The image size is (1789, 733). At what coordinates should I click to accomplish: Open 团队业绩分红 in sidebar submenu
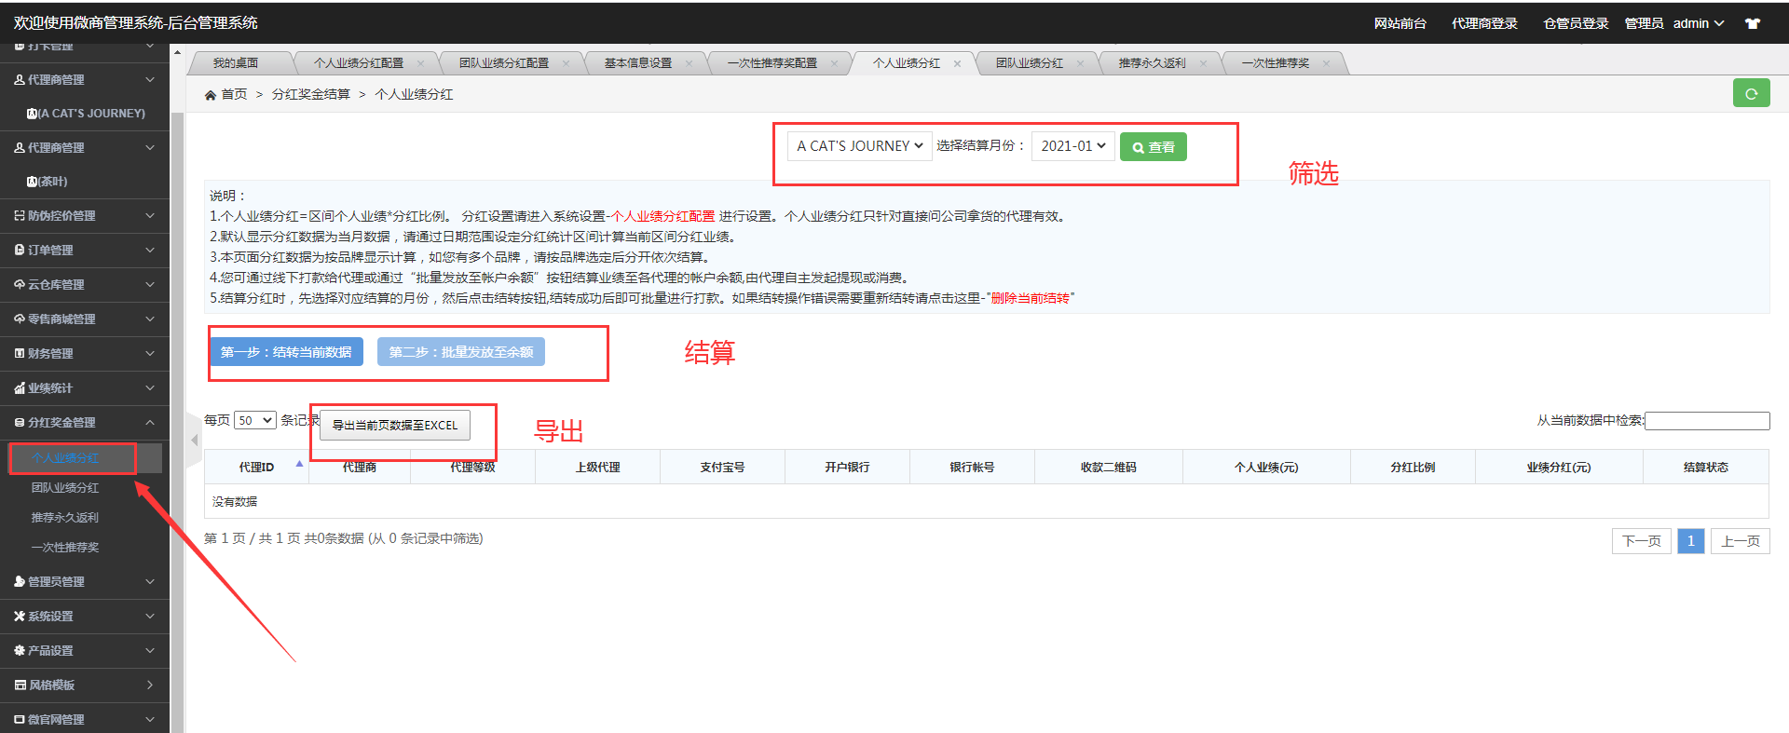click(65, 488)
